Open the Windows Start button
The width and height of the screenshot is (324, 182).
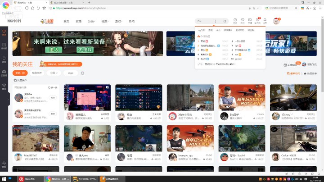4,179
